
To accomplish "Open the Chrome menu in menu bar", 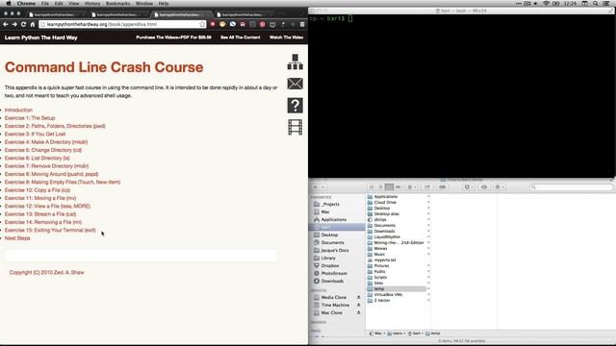I will [x=26, y=3].
